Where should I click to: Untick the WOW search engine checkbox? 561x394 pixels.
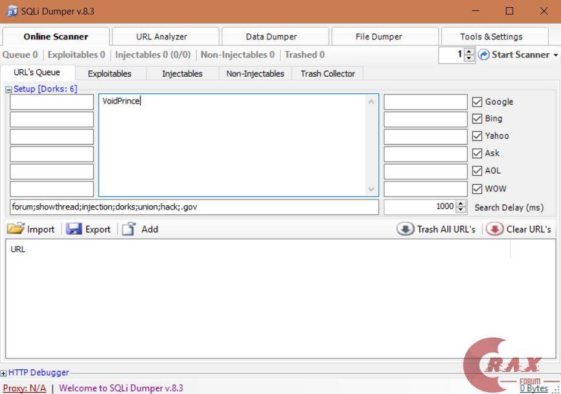(477, 188)
